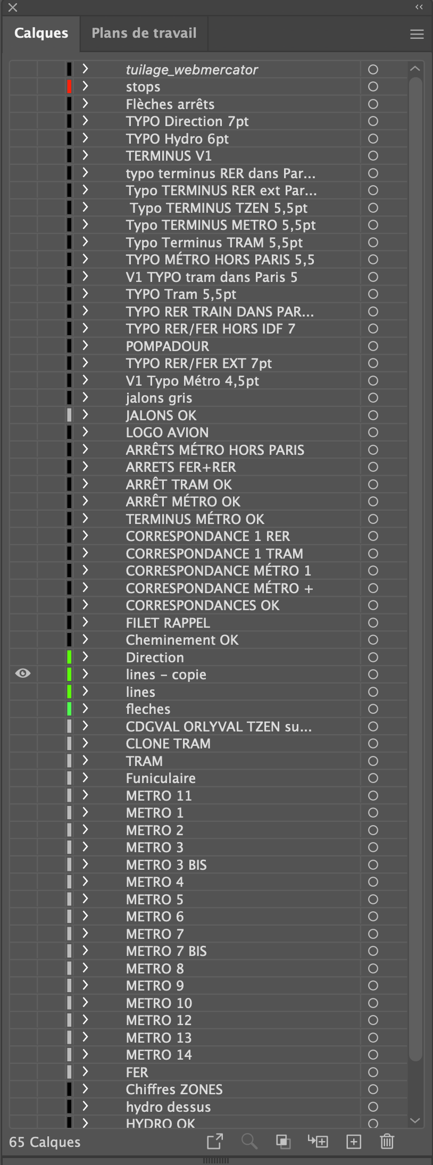Viewport: 433px width, 1165px height.
Task: Expand the tuilage_webmercator layer
Action: tap(85, 69)
